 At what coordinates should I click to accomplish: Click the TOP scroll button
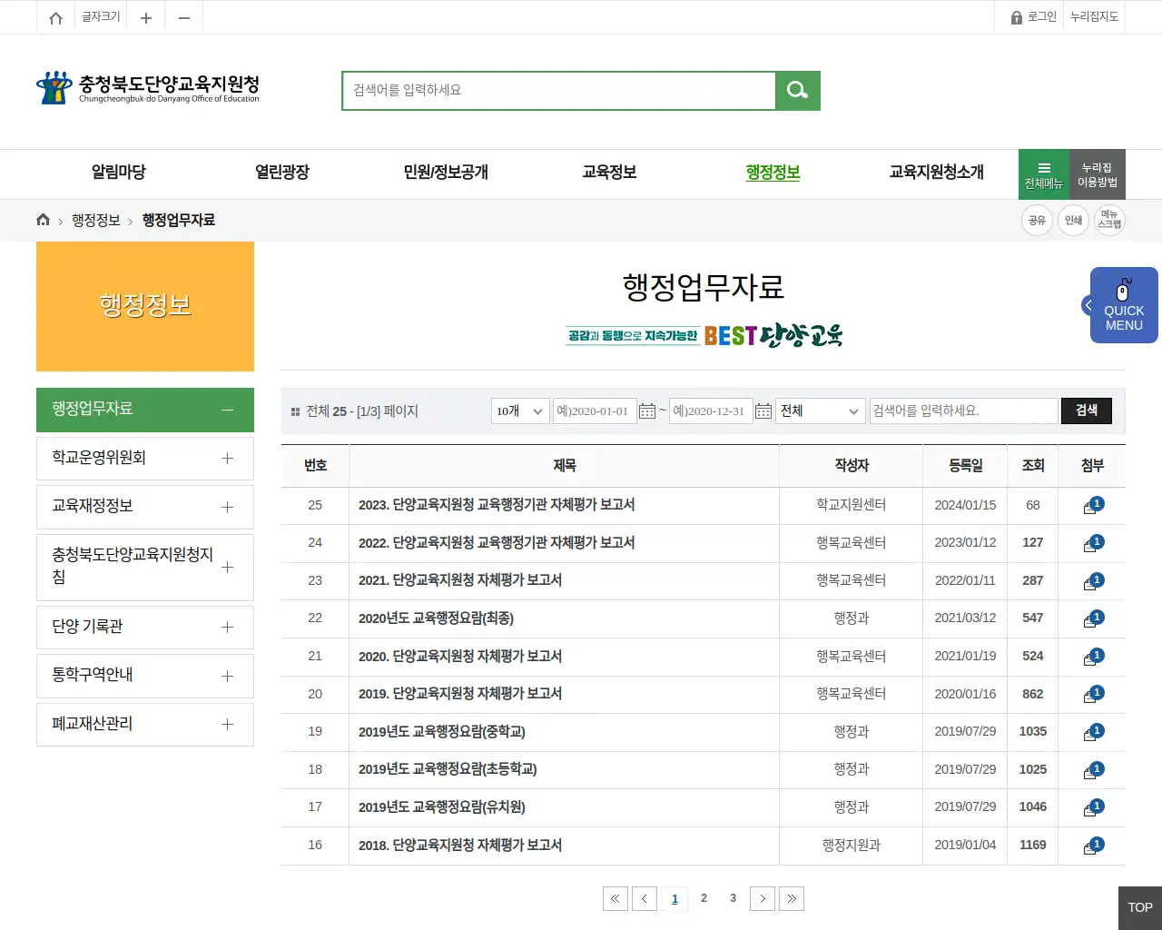tap(1139, 907)
